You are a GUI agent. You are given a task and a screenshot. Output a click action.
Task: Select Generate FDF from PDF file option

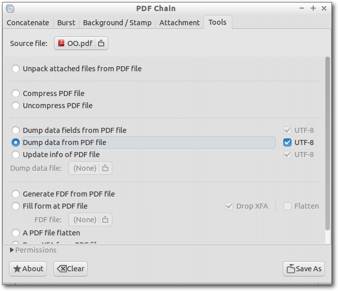[16, 194]
